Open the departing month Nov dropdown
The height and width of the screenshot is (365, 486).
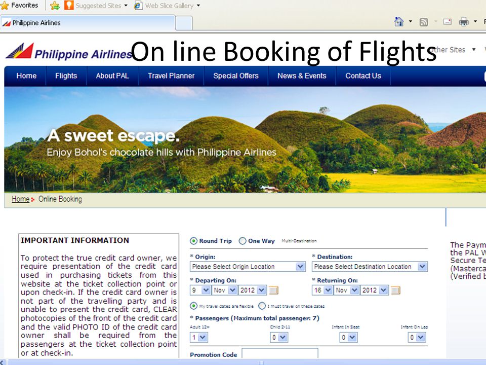click(x=224, y=290)
